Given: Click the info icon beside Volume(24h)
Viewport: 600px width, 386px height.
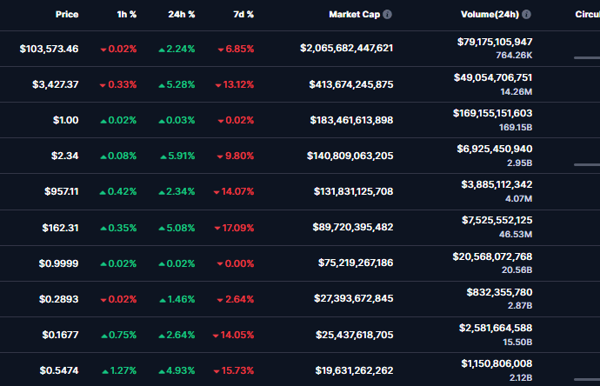Looking at the screenshot, I should (527, 15).
